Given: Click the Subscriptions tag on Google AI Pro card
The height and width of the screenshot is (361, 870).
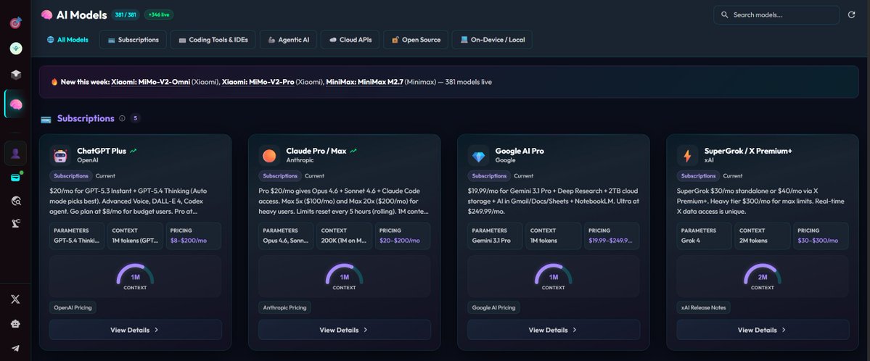Looking at the screenshot, I should [489, 175].
